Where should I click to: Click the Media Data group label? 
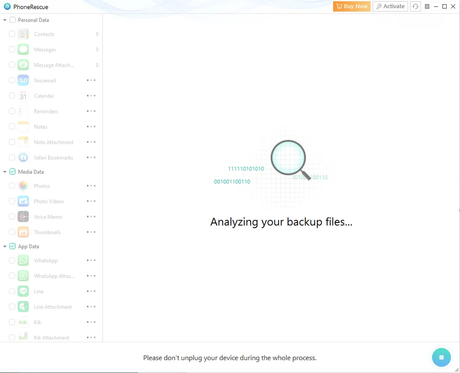coord(31,172)
